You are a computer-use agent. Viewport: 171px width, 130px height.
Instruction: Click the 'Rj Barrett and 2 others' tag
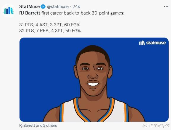pos(38,126)
